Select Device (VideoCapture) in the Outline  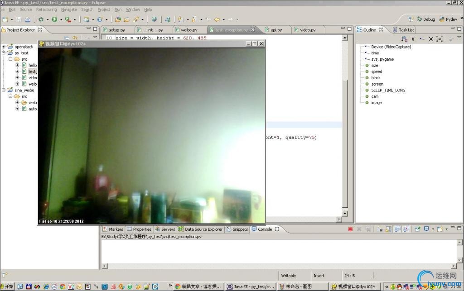click(391, 47)
